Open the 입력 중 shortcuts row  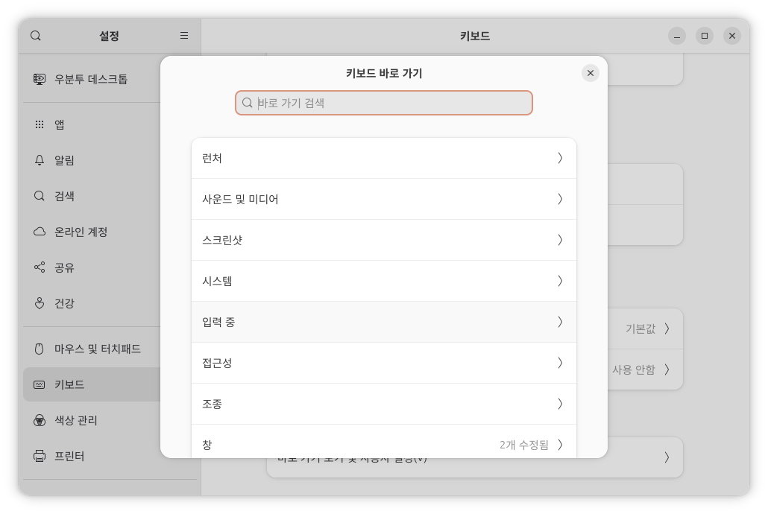click(383, 322)
